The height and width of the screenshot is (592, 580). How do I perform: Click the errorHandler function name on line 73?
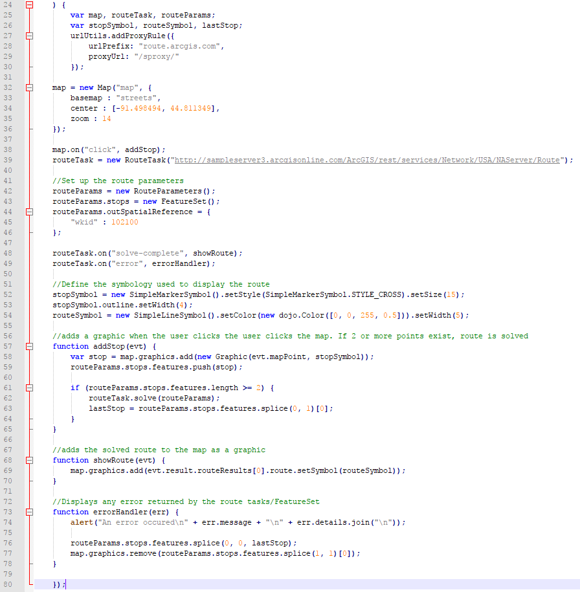(120, 512)
